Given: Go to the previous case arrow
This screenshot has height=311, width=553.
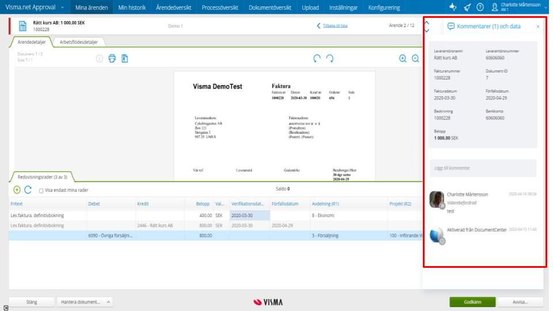Looking at the screenshot, I should 427,23.
